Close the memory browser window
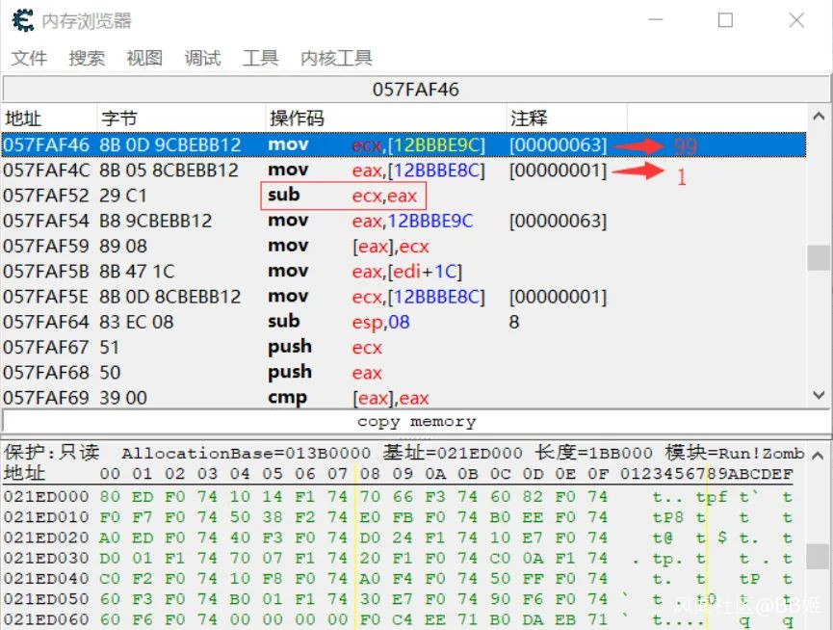The width and height of the screenshot is (833, 630). pos(795,20)
